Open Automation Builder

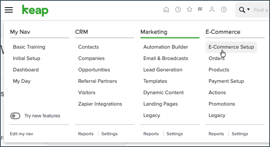point(166,47)
